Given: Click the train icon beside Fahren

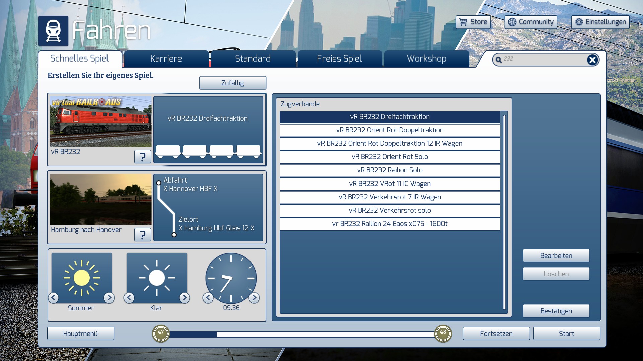Looking at the screenshot, I should click(53, 31).
